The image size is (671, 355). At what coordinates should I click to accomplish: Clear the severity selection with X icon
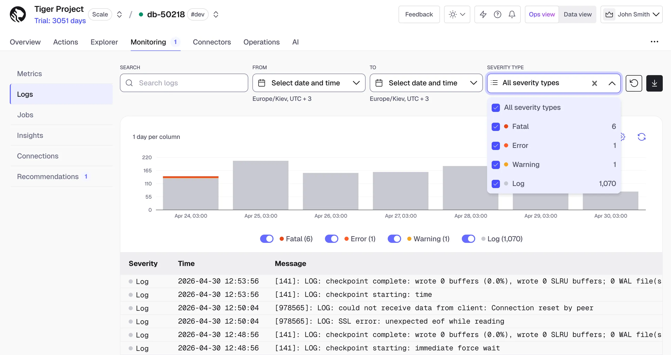point(594,83)
